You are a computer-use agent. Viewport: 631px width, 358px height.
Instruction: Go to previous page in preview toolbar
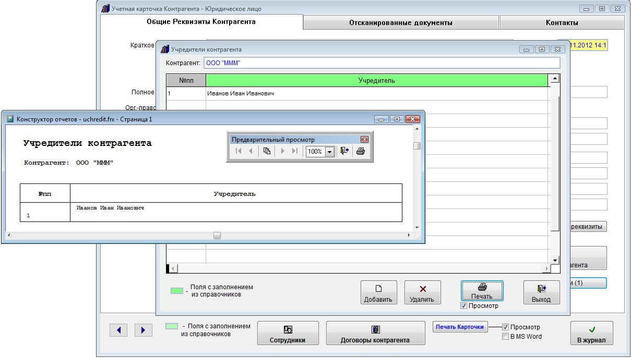click(x=251, y=151)
